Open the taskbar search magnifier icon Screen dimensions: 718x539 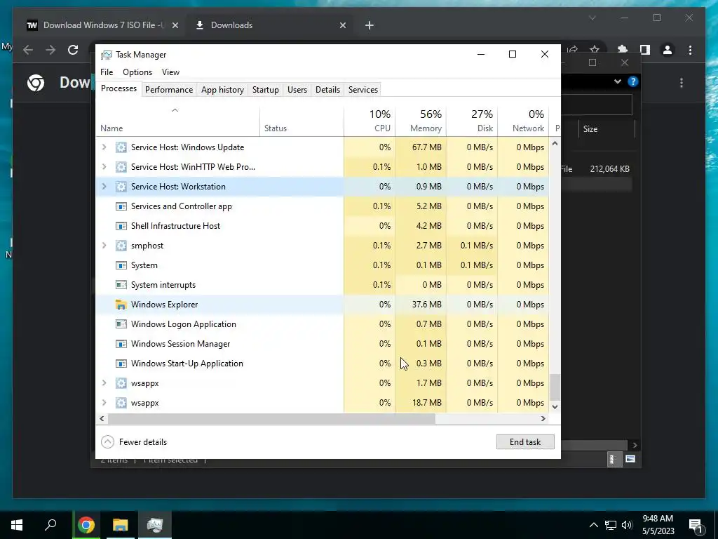(50, 525)
